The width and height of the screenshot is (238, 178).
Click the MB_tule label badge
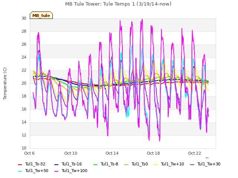tap(41, 16)
